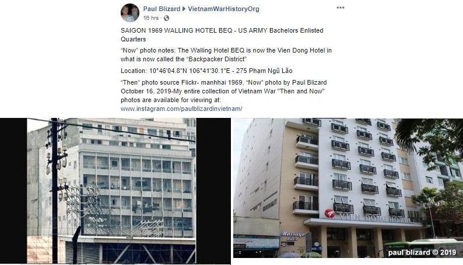This screenshot has width=463, height=265.
Task: Open the three-dot post options menu
Action: click(341, 8)
